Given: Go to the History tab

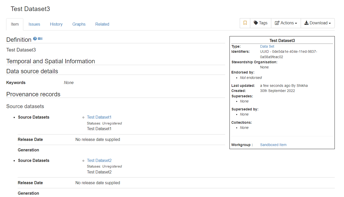Looking at the screenshot, I should point(56,24).
